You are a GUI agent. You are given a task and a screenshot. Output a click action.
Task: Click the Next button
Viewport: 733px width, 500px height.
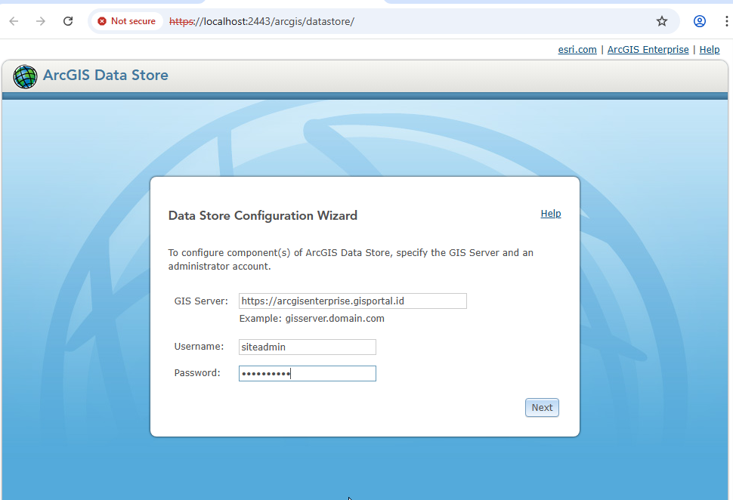click(542, 407)
